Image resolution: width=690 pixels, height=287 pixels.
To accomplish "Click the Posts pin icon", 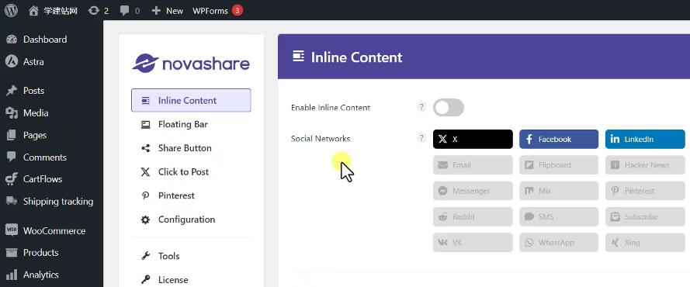I will pyautogui.click(x=12, y=91).
